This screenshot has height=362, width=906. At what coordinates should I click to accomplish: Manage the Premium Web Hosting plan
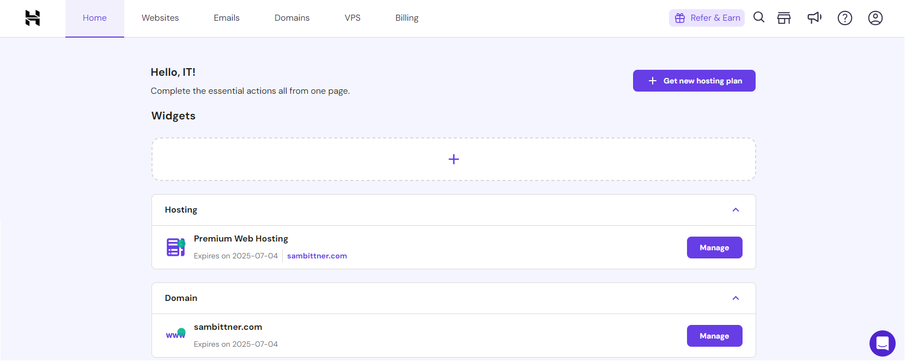[x=714, y=248]
